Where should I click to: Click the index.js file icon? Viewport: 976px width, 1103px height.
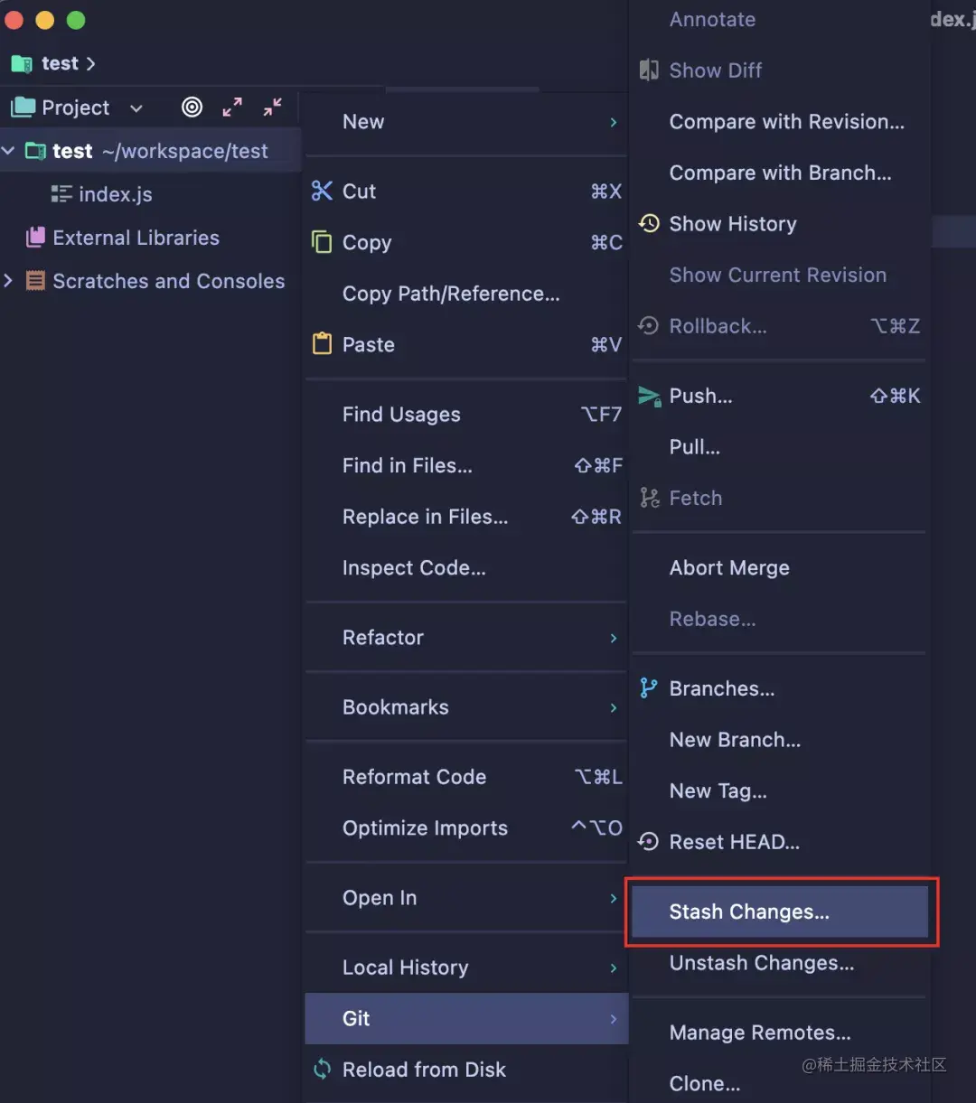[61, 194]
